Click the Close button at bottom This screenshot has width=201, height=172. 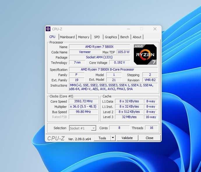click(x=149, y=138)
